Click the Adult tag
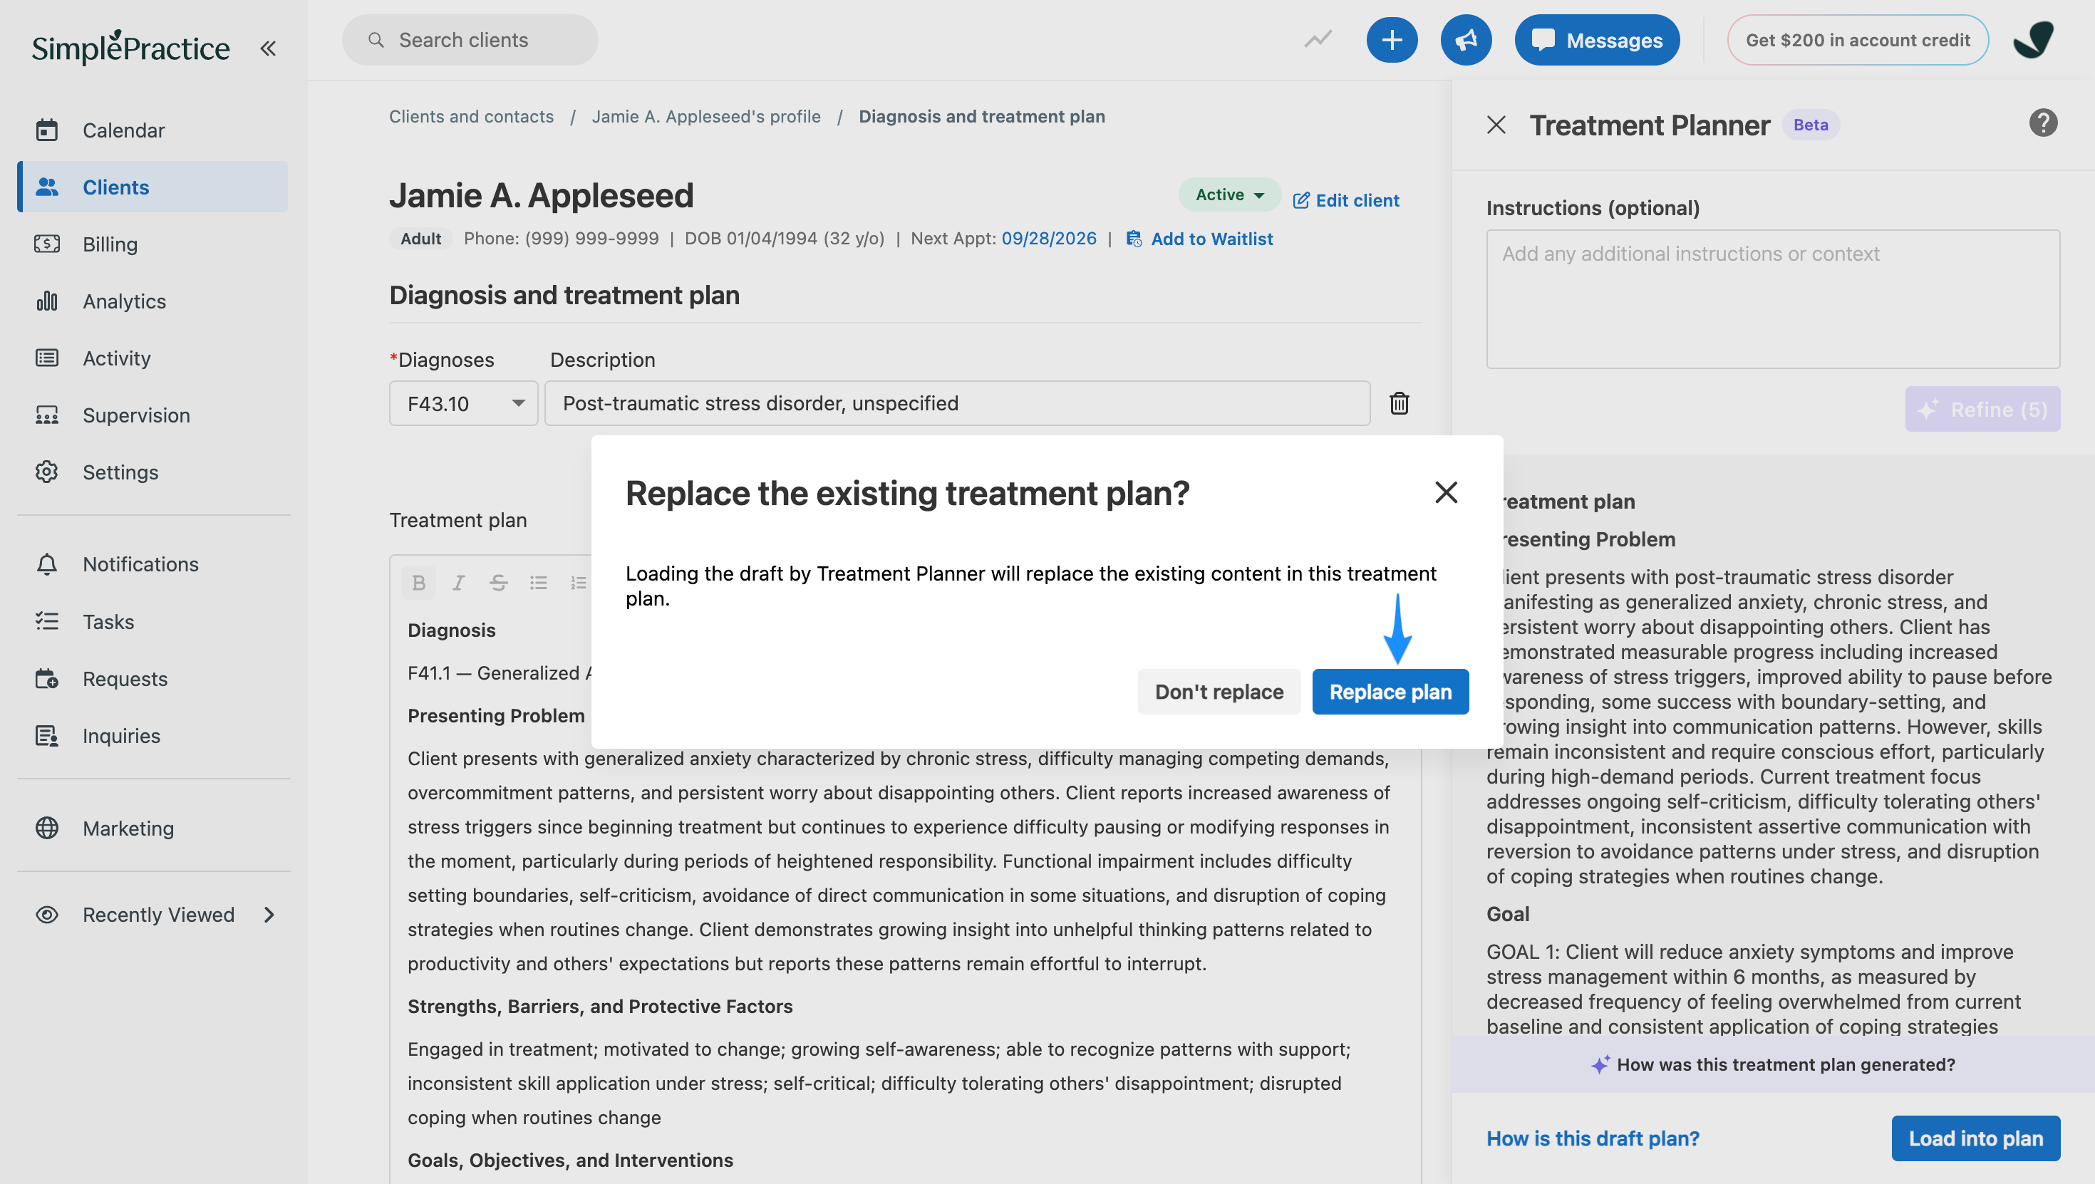 coord(420,238)
